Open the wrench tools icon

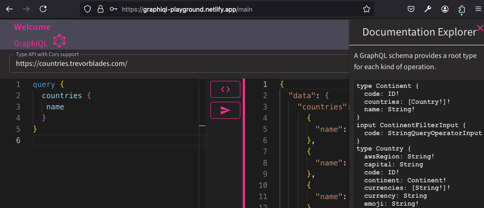pos(427,9)
